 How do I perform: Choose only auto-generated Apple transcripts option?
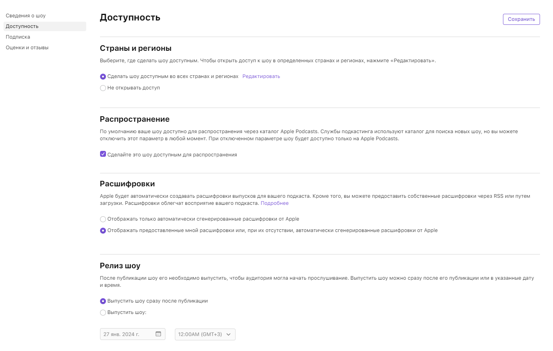click(x=103, y=219)
